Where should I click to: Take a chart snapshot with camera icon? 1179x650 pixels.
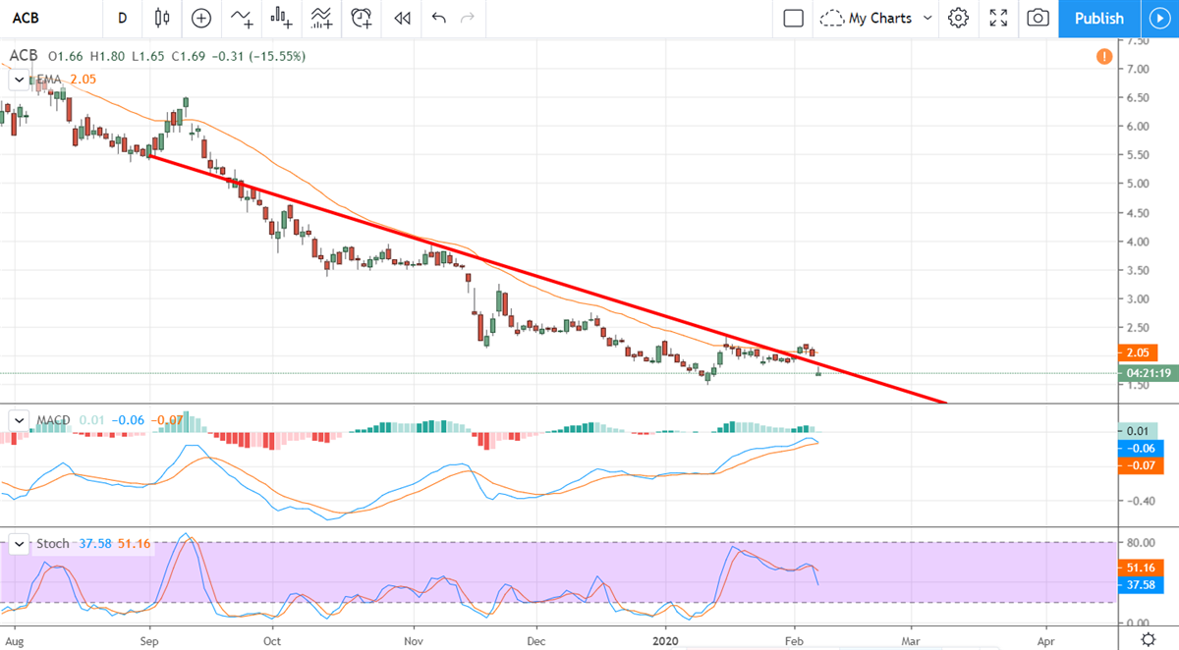click(x=1038, y=18)
